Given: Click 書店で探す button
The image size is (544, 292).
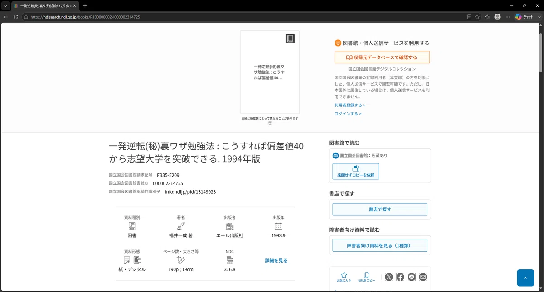Looking at the screenshot, I should (x=380, y=210).
